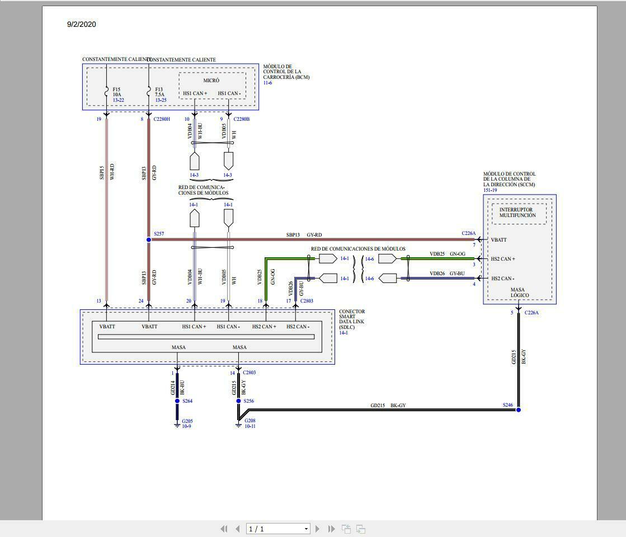Select the S264 splice point

click(177, 401)
